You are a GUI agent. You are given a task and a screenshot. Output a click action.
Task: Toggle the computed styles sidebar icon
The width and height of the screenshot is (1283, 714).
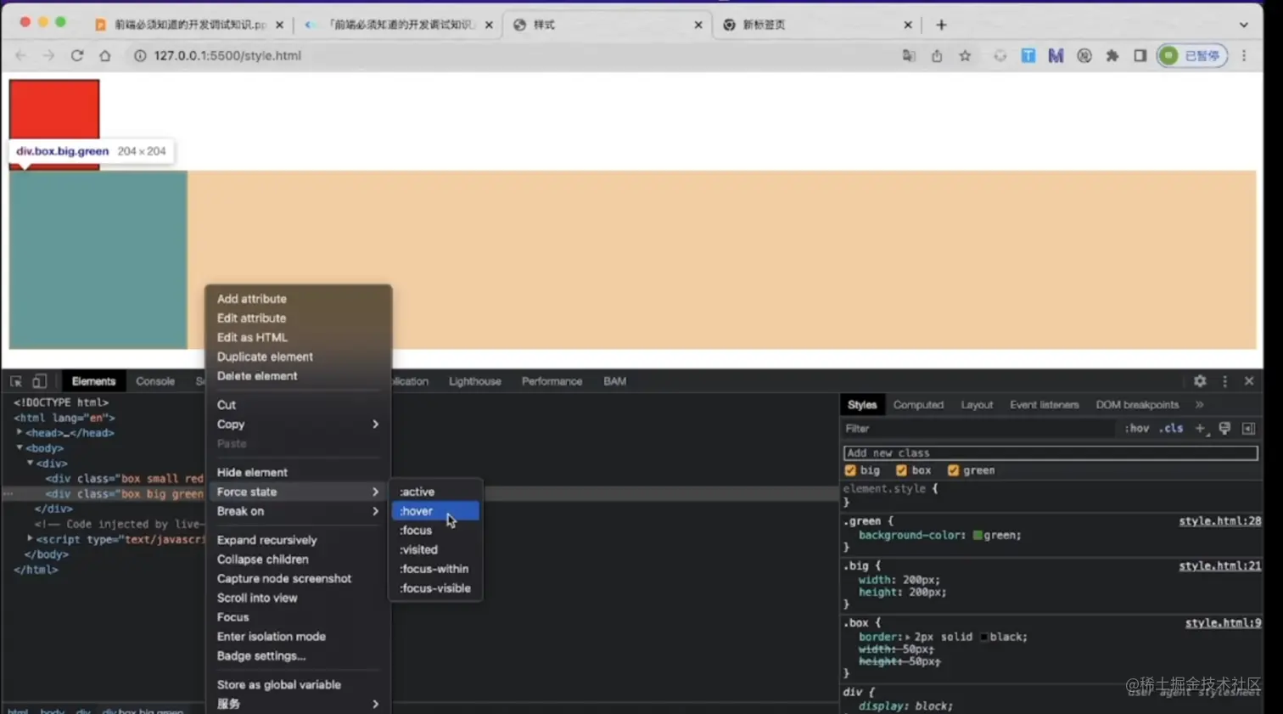point(1248,429)
